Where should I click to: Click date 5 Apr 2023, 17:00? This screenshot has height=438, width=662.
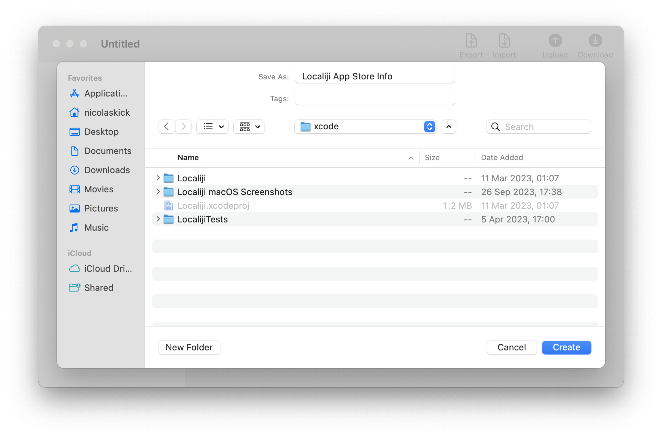click(x=518, y=219)
